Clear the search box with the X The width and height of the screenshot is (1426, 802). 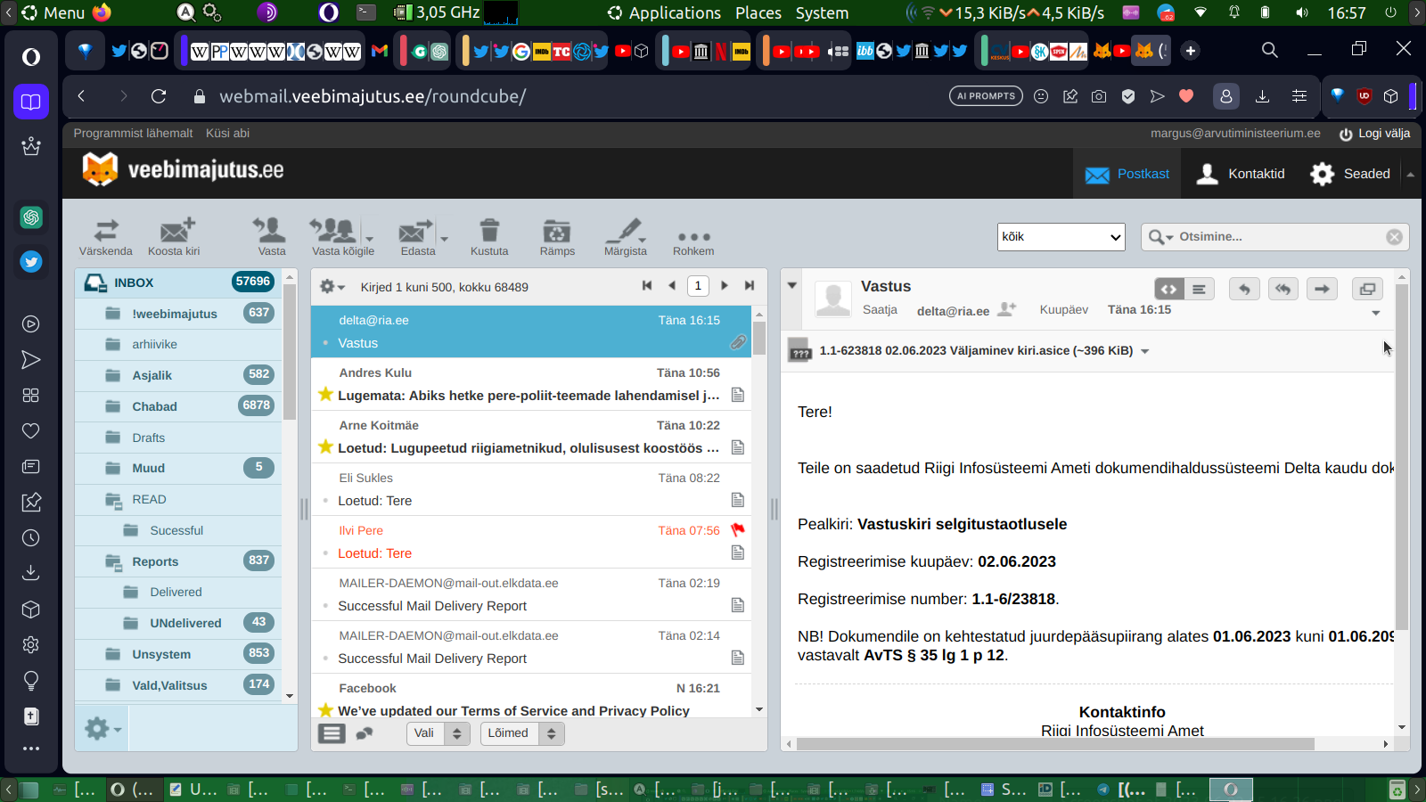pyautogui.click(x=1394, y=237)
